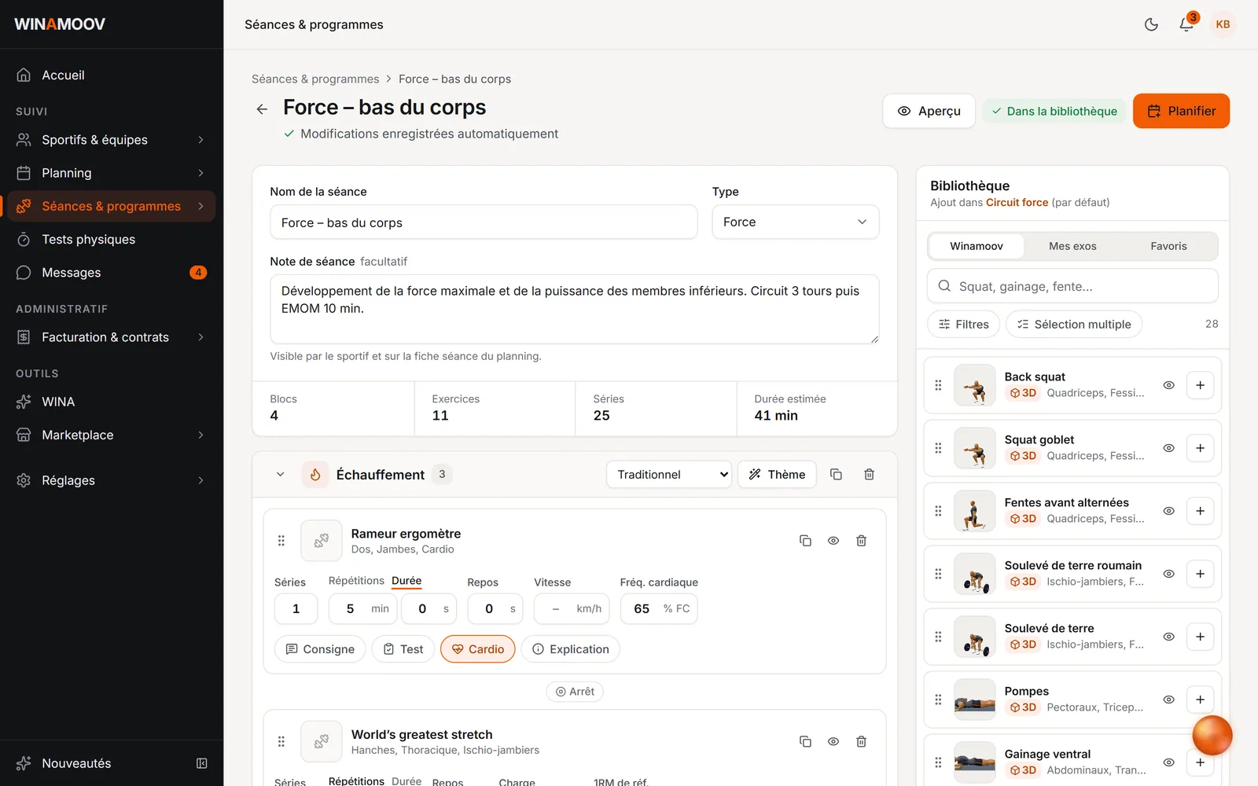
Task: Click the Thème button
Action: point(777,475)
